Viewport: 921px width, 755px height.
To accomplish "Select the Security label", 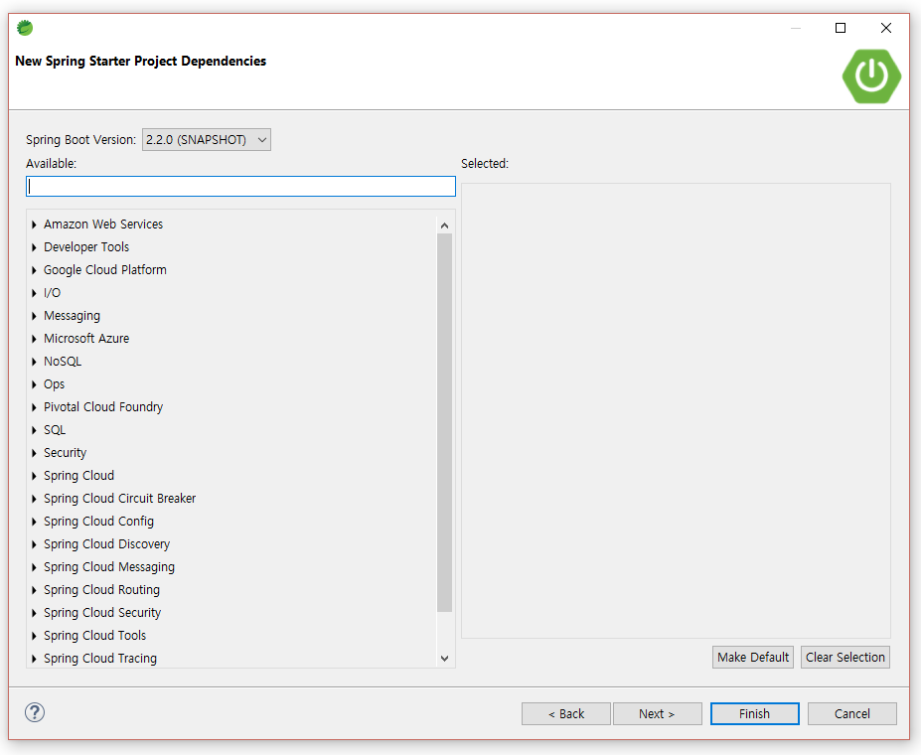I will click(65, 453).
